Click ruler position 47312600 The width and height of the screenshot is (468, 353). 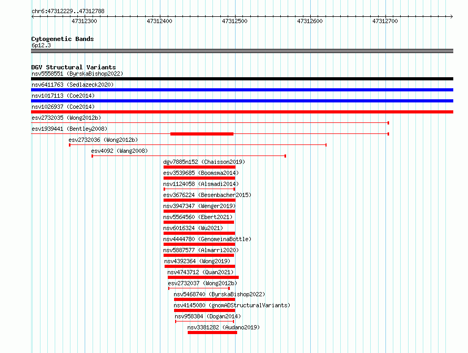pyautogui.click(x=310, y=21)
